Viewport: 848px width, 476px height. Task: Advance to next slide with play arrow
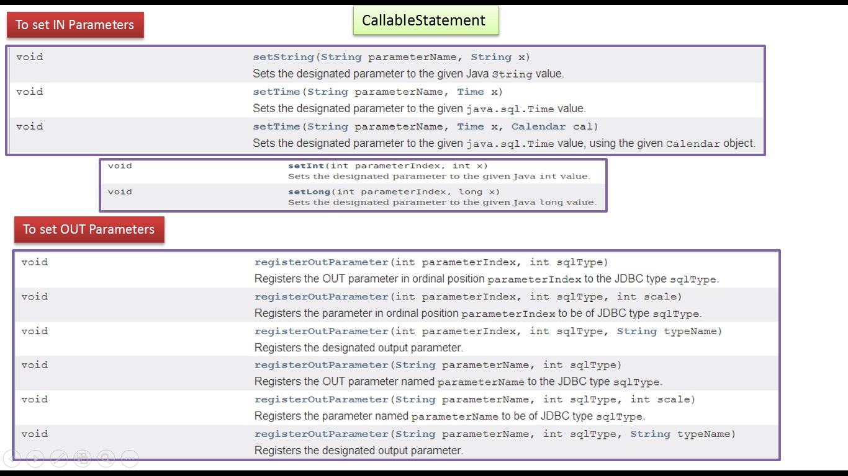point(35,459)
